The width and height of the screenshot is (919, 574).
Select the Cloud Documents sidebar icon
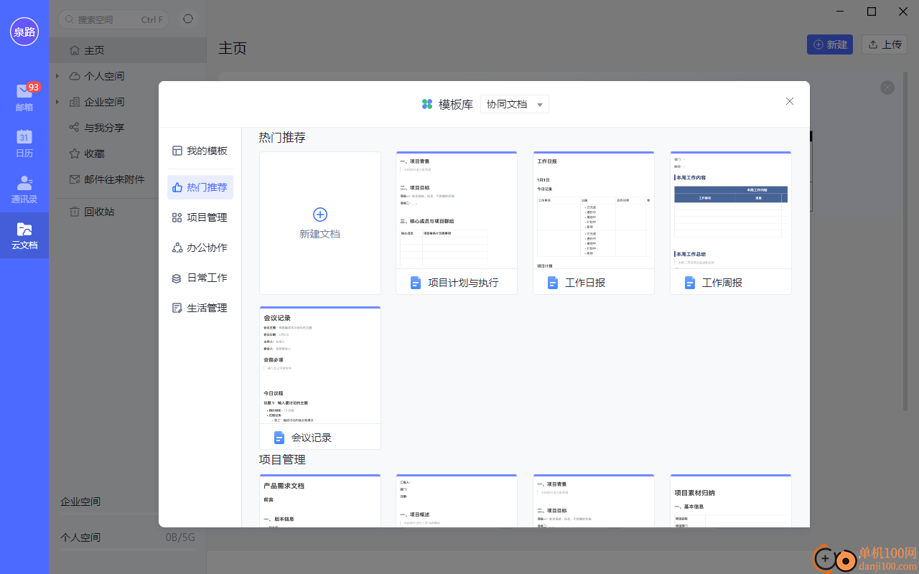24,235
